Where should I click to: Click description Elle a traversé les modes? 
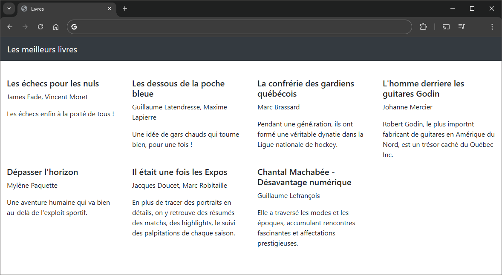coord(306,228)
